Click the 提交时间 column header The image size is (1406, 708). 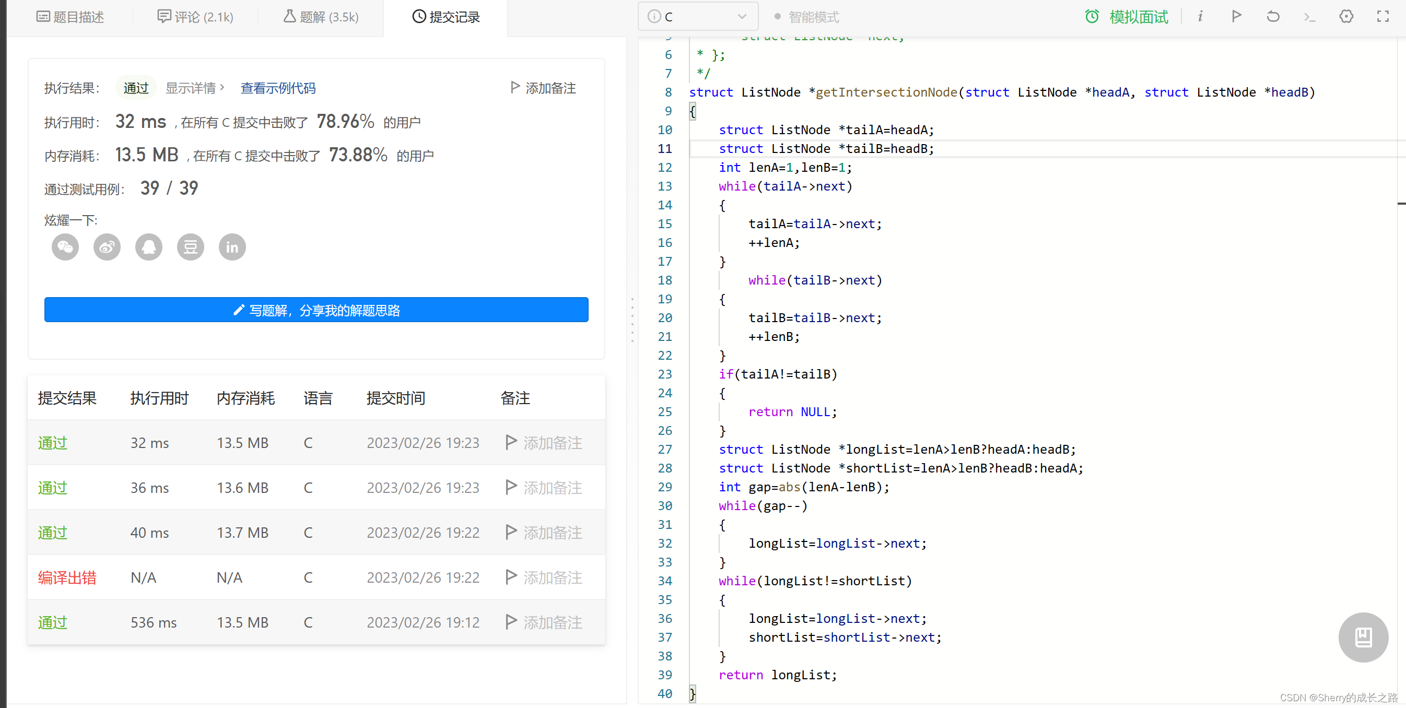point(396,398)
